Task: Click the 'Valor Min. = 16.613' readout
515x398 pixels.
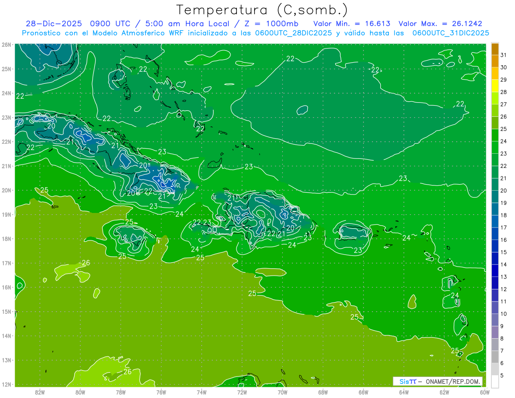Action: coord(352,23)
